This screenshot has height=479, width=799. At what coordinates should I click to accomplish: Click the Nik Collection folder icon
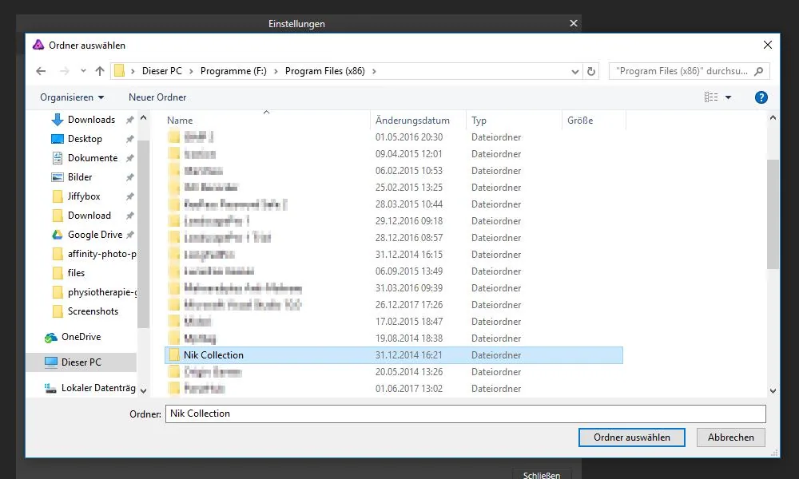click(174, 354)
